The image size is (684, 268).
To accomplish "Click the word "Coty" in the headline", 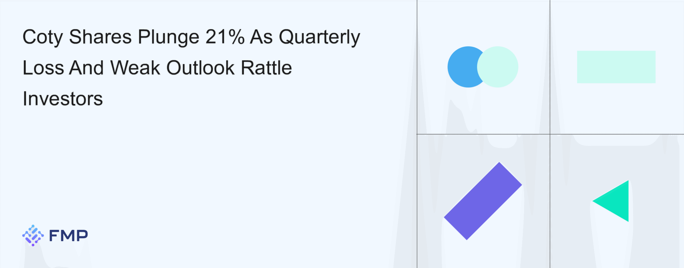I will [42, 37].
